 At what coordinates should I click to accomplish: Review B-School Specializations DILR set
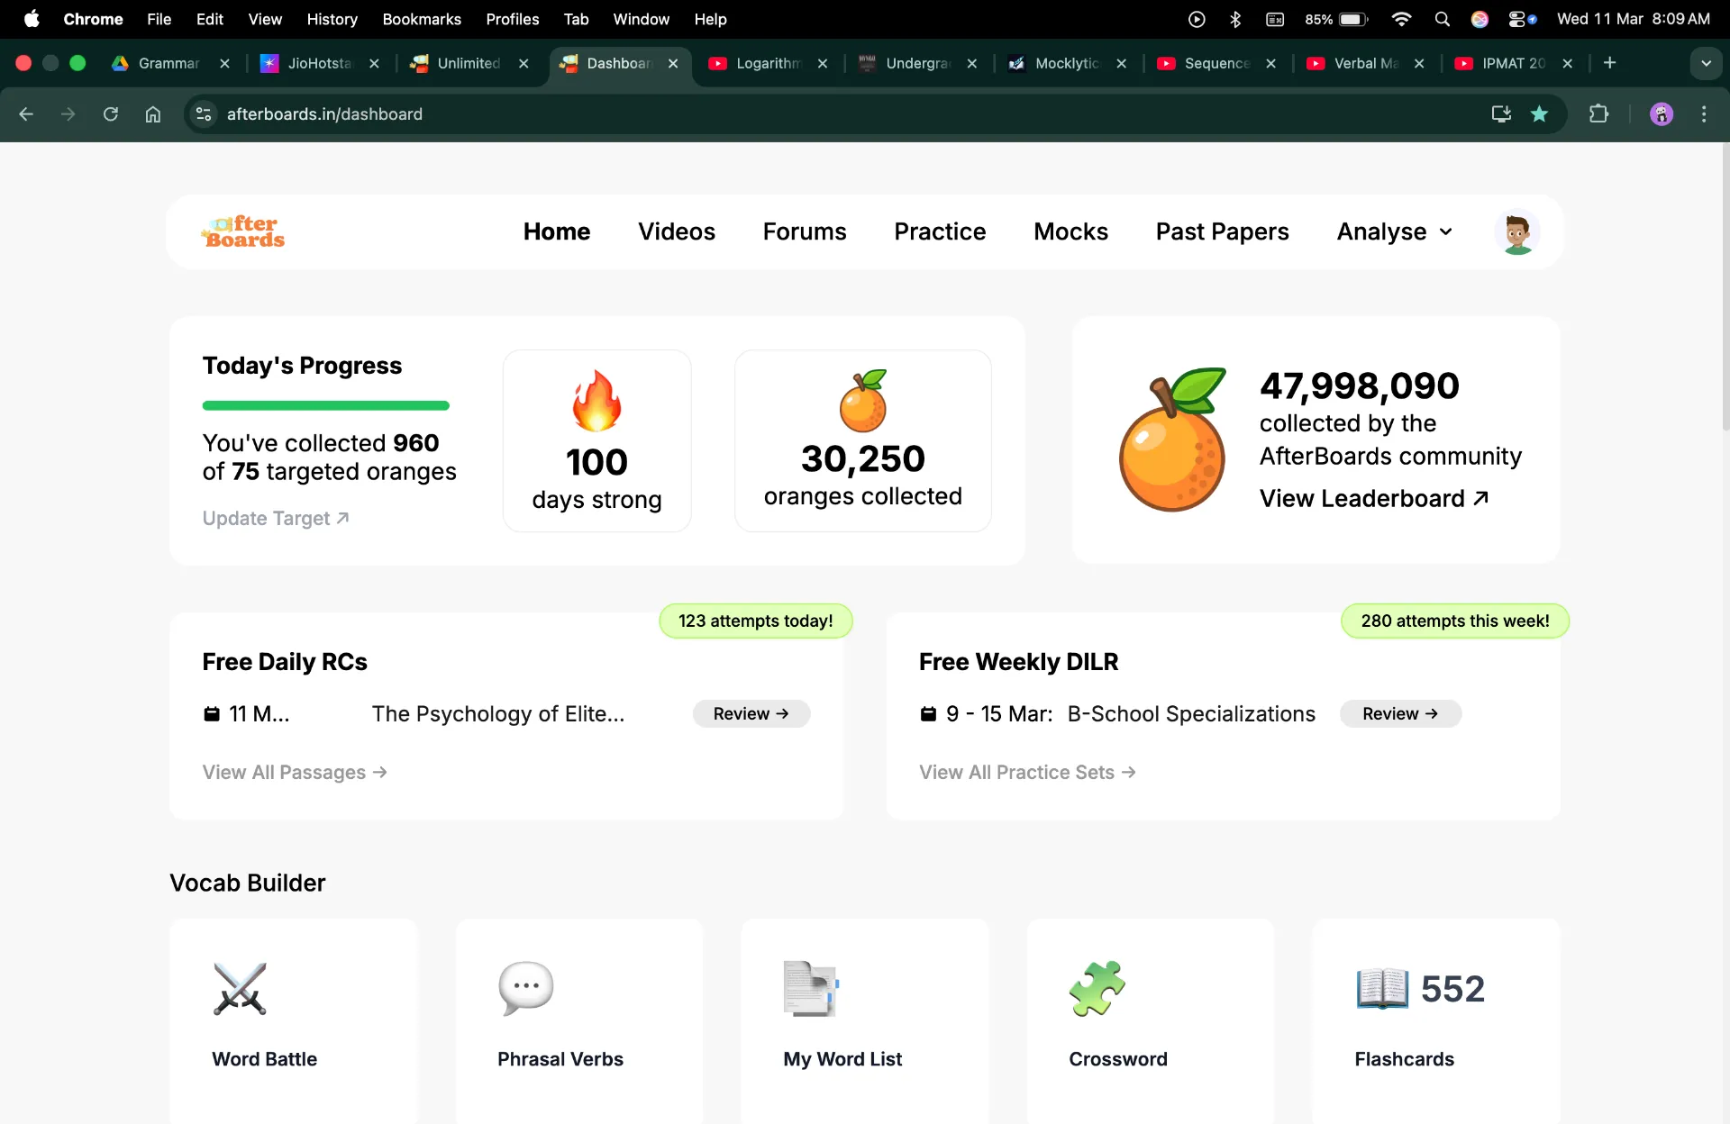[x=1400, y=713]
